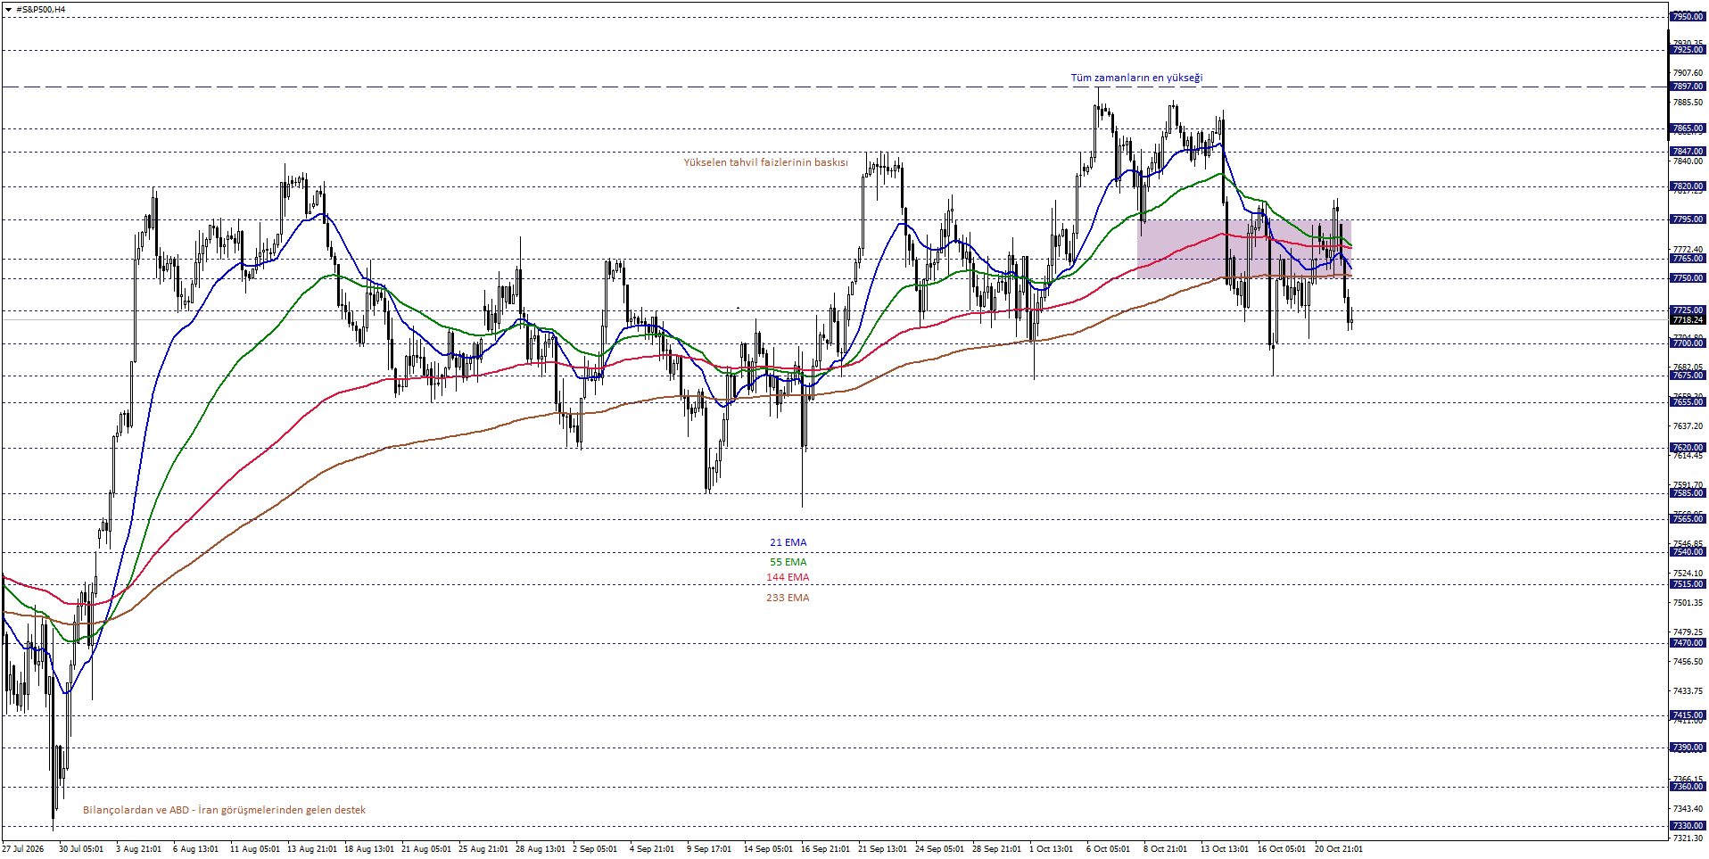Click the '233 EMA' legend label

788,598
